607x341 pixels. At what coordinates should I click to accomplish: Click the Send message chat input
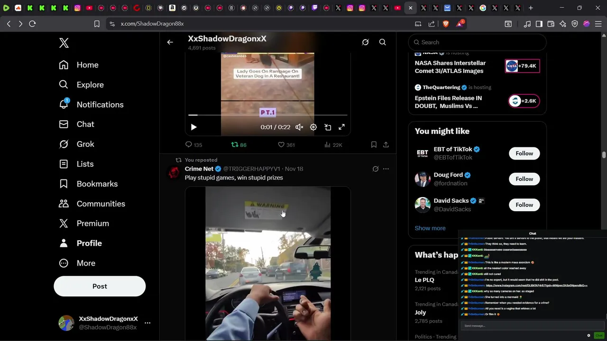[532, 326]
